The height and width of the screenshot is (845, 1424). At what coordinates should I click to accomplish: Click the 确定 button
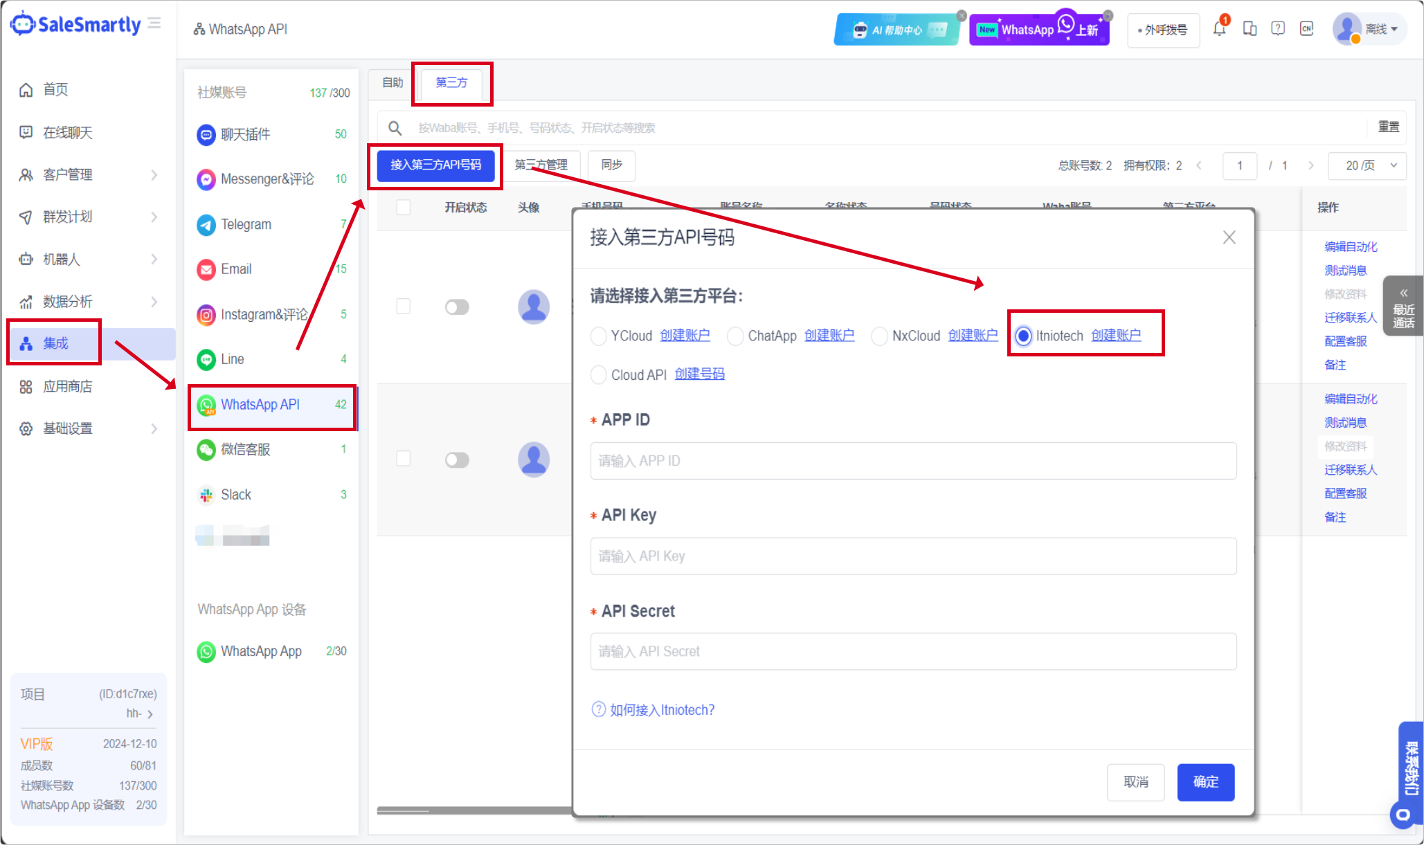[x=1205, y=782]
